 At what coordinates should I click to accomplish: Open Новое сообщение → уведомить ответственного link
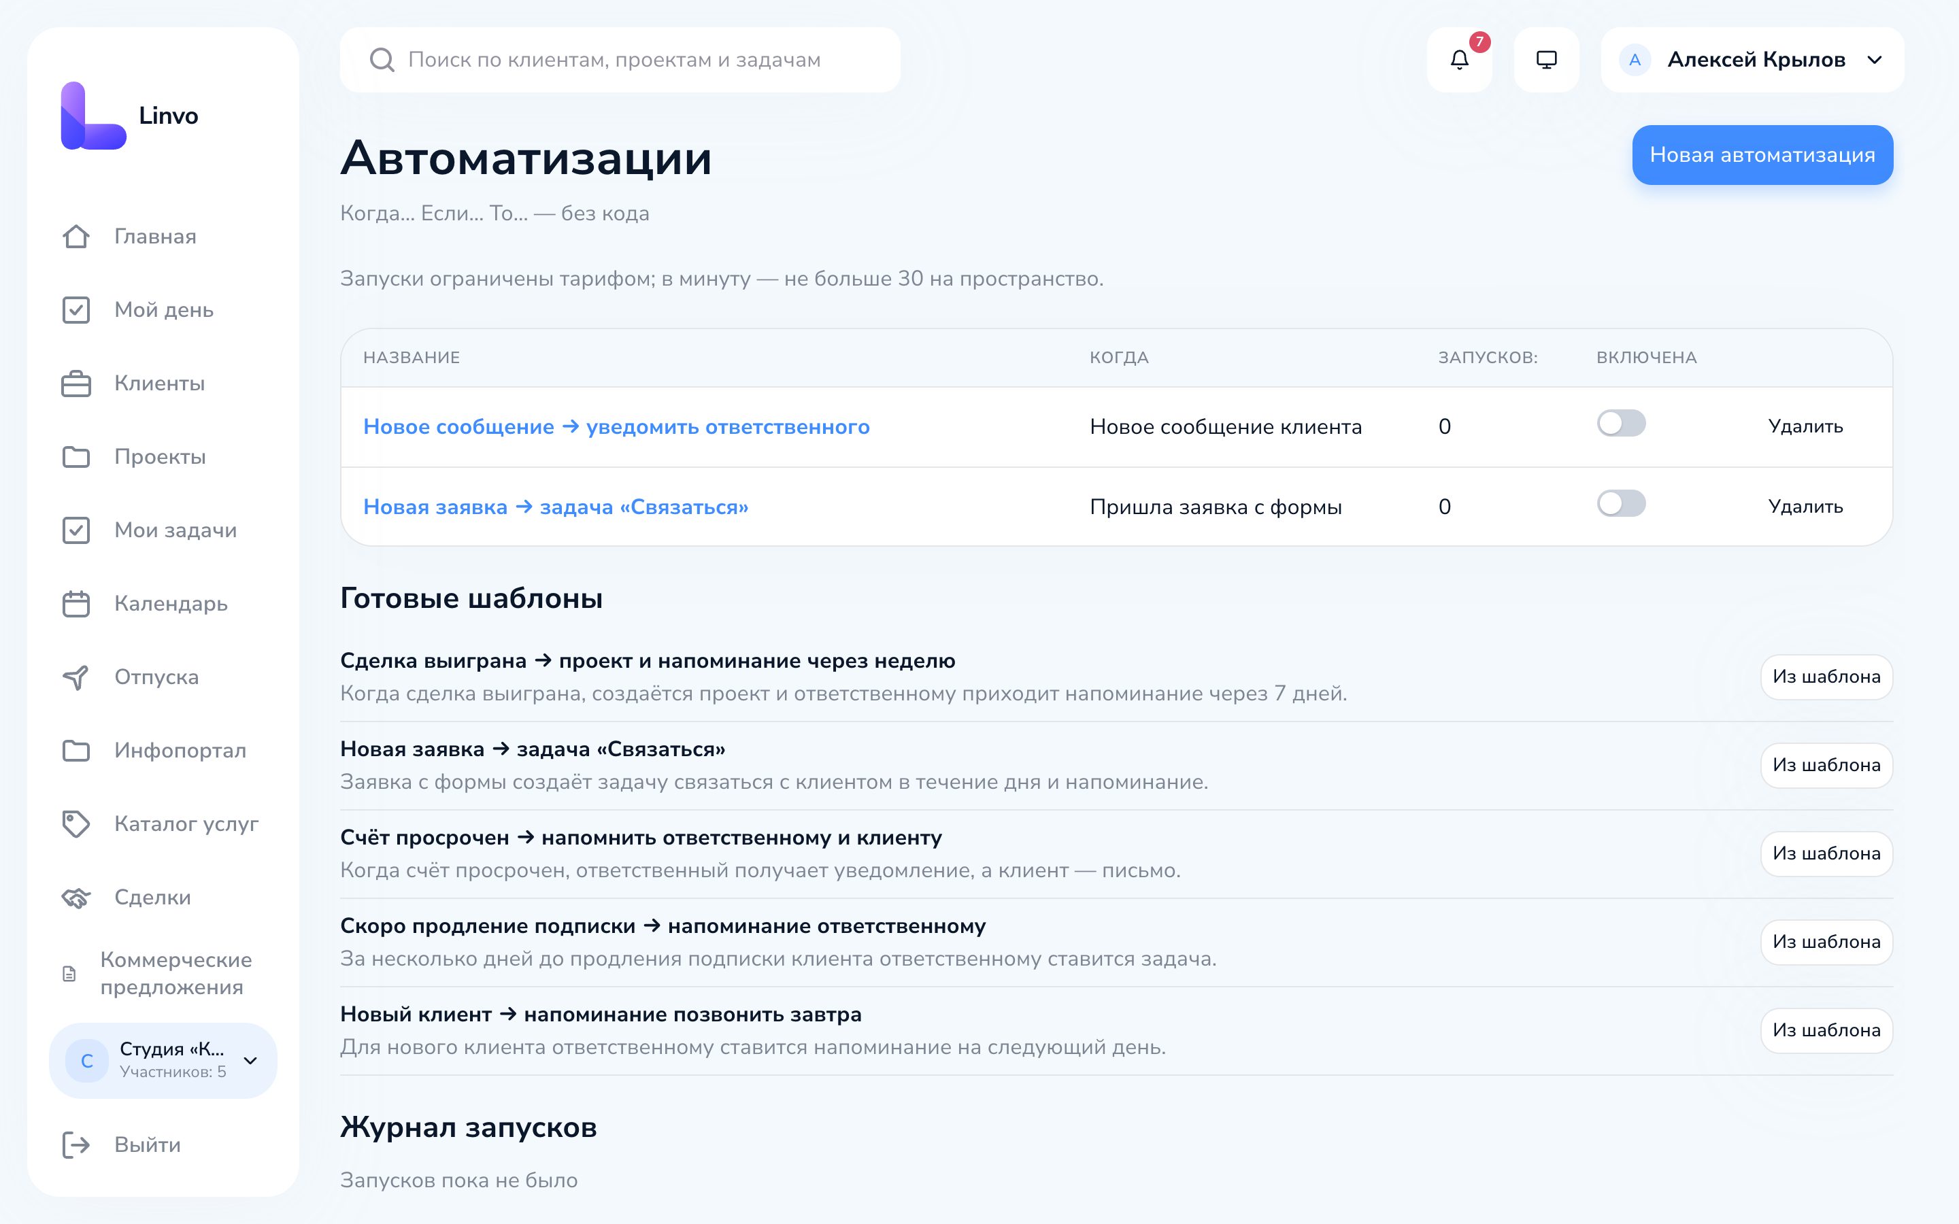pos(616,426)
